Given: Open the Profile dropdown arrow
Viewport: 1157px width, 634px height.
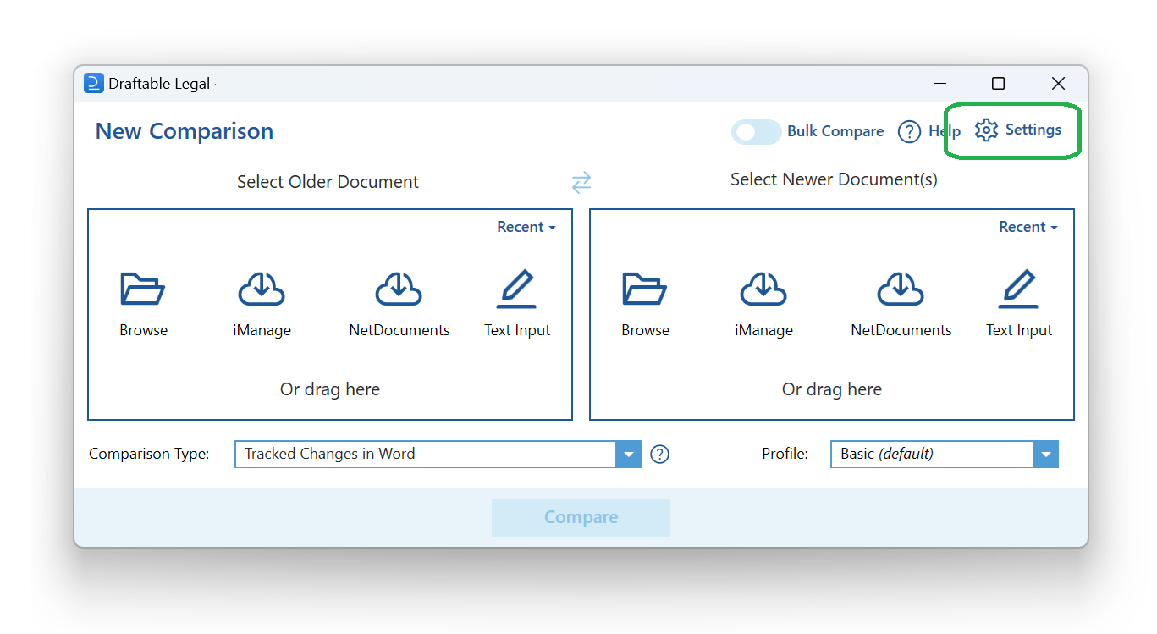Looking at the screenshot, I should point(1045,455).
